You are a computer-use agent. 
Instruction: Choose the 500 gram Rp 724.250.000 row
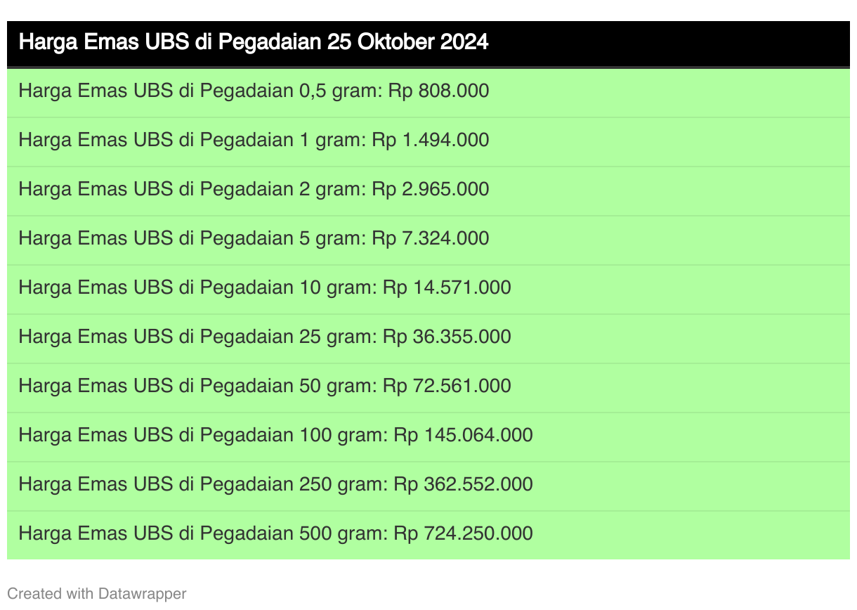(x=428, y=535)
